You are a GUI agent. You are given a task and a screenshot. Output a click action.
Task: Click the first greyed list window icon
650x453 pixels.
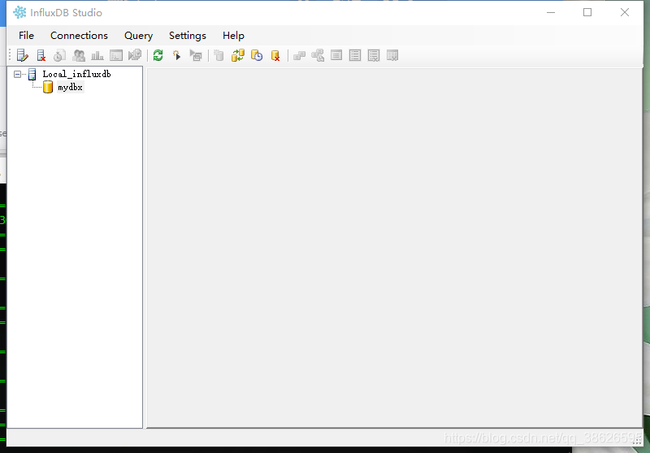point(336,55)
